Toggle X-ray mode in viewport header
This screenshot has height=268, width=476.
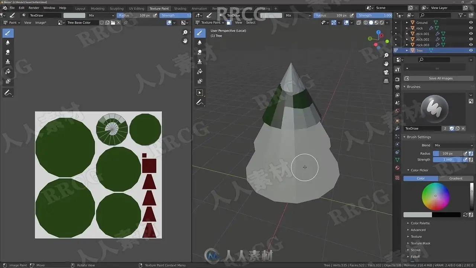[x=358, y=23]
